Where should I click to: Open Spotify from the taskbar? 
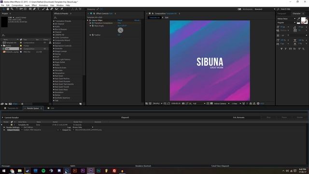coord(43,171)
